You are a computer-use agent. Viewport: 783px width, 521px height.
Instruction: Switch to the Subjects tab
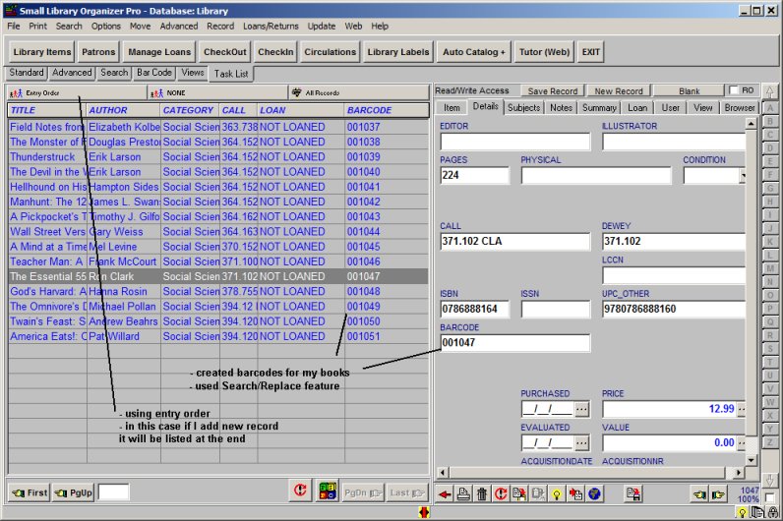524,107
